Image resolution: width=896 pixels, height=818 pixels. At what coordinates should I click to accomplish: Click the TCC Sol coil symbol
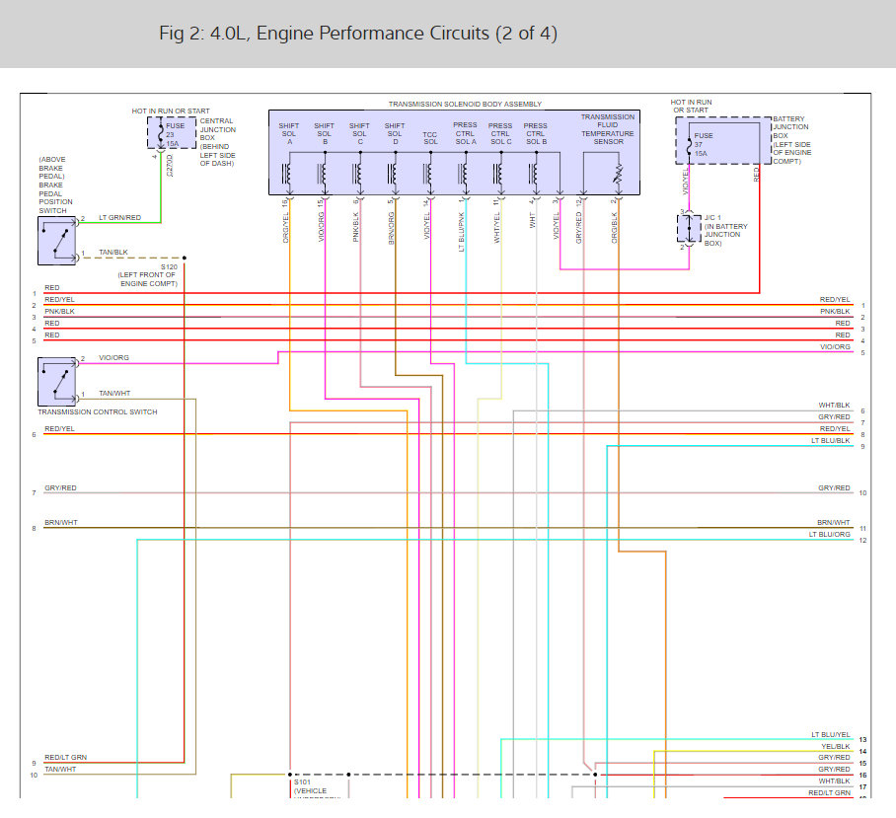[x=428, y=173]
